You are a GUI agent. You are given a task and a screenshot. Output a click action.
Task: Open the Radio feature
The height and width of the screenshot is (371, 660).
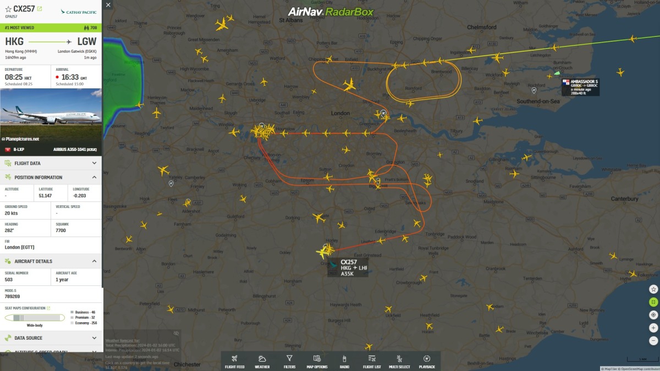pyautogui.click(x=344, y=362)
